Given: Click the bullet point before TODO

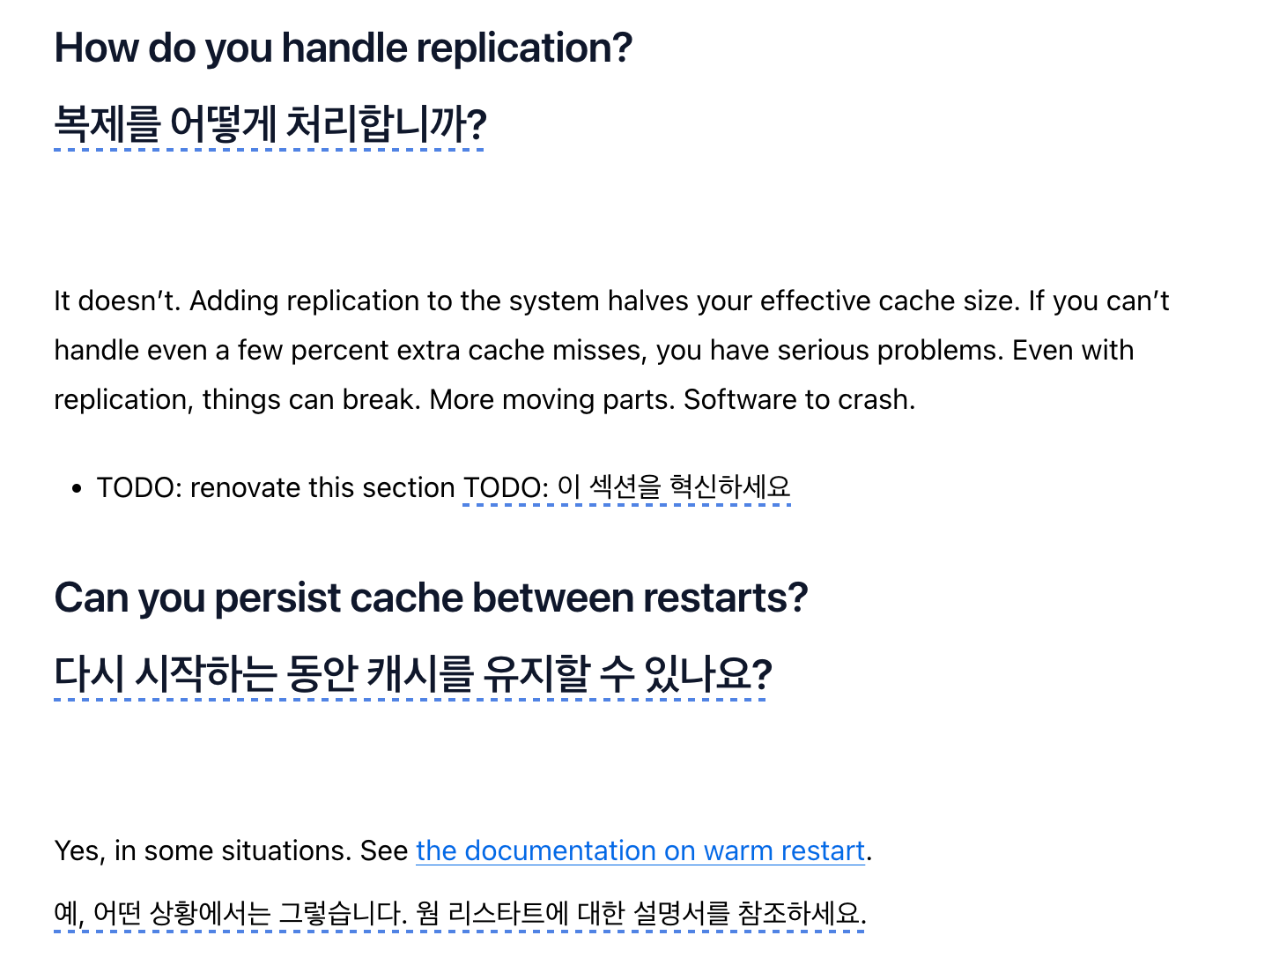Looking at the screenshot, I should [x=78, y=488].
